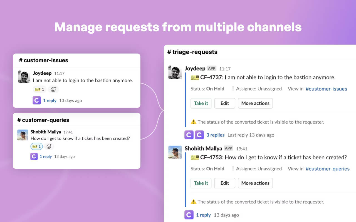
Task: Click the first purple app icon beside 3 replies
Action: pos(189,135)
